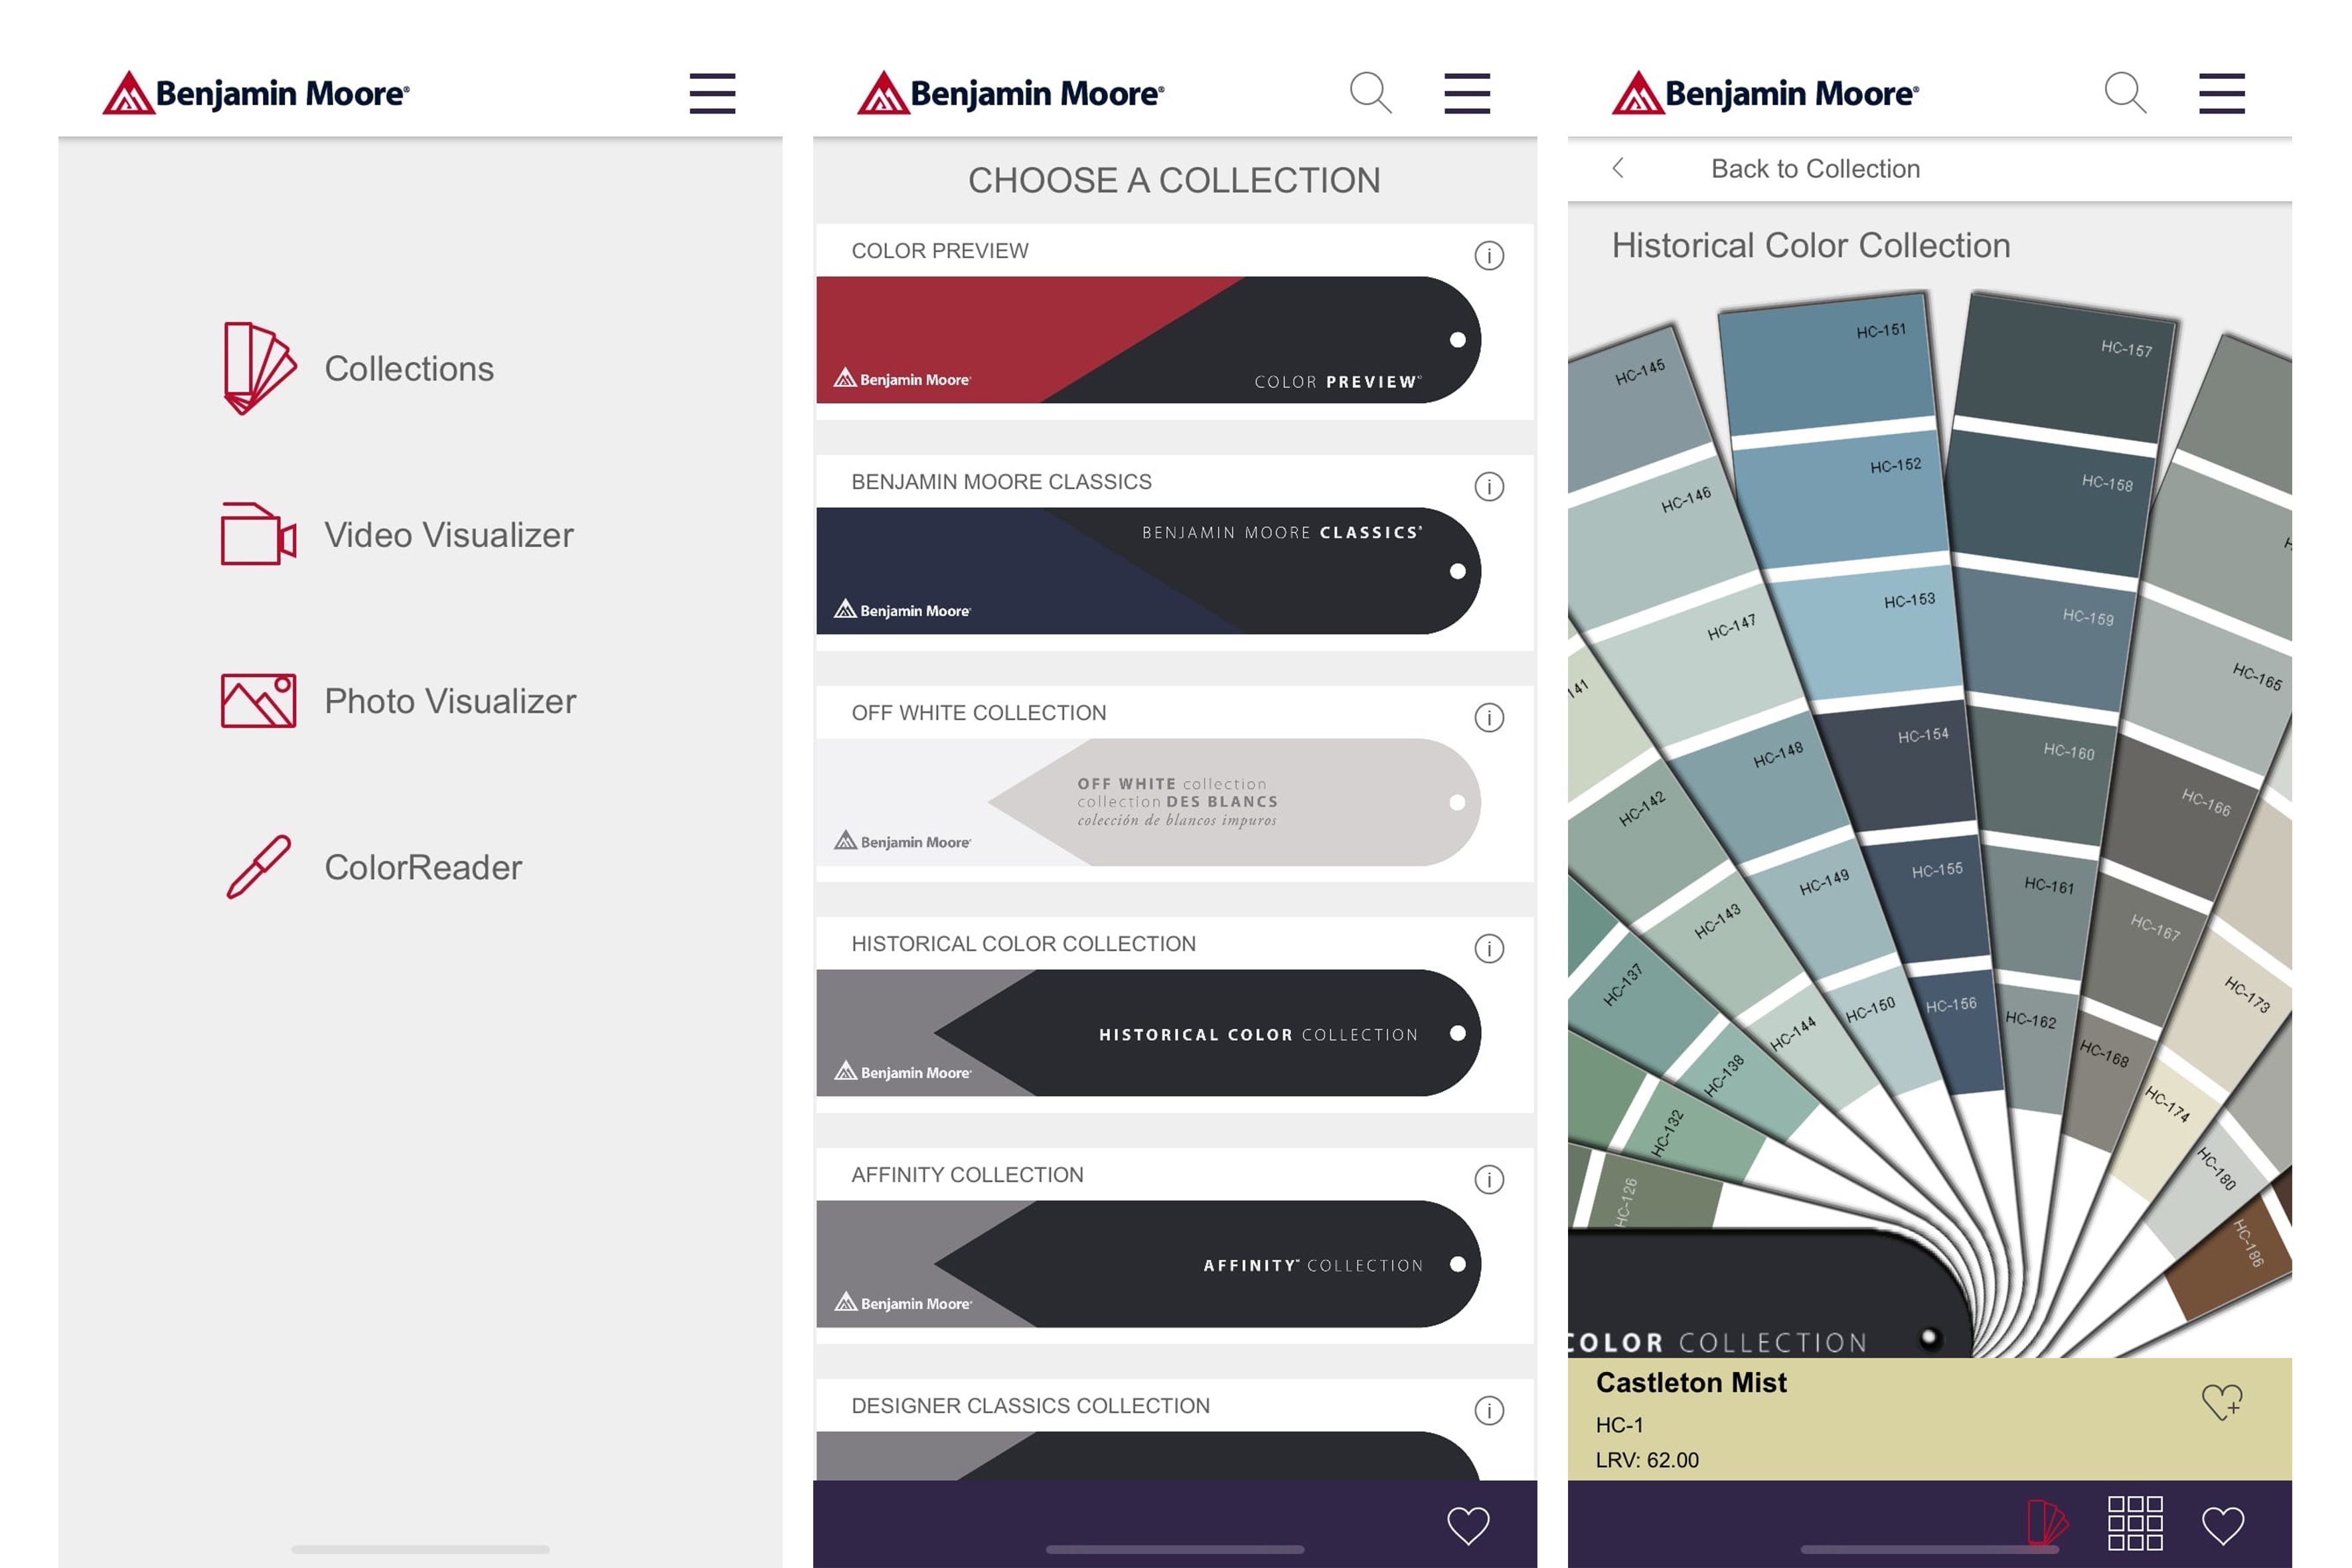This screenshot has height=1568, width=2352.
Task: Tap the Video Visualizer camera icon
Action: click(258, 534)
